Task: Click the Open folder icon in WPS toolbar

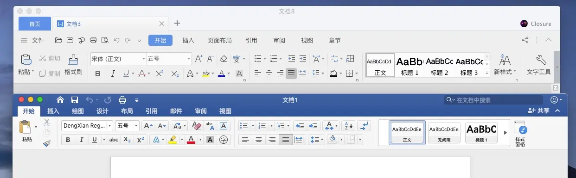Action: pyautogui.click(x=59, y=40)
